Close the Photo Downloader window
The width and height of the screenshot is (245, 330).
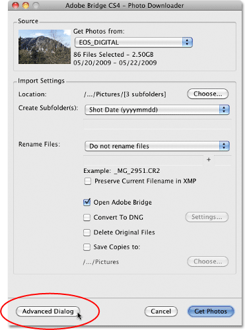click(x=15, y=5)
